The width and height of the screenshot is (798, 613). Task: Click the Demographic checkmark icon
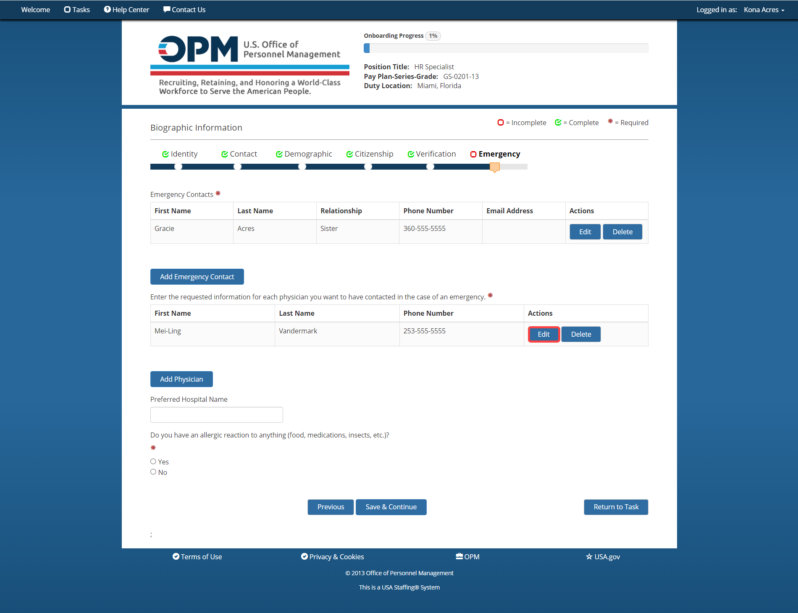coord(279,154)
